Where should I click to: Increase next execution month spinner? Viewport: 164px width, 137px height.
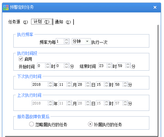point(69,83)
